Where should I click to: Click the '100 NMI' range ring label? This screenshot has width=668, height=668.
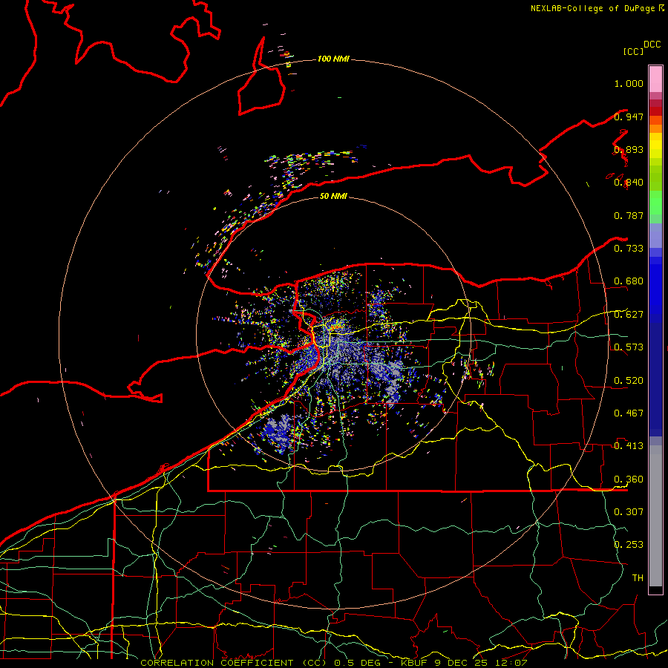[333, 59]
